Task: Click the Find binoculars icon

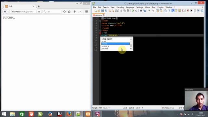Action: [141, 11]
